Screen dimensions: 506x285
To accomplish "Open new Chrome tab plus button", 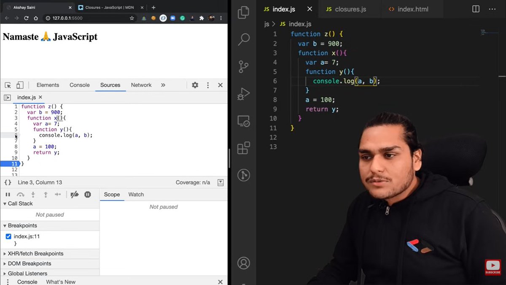I will click(153, 7).
